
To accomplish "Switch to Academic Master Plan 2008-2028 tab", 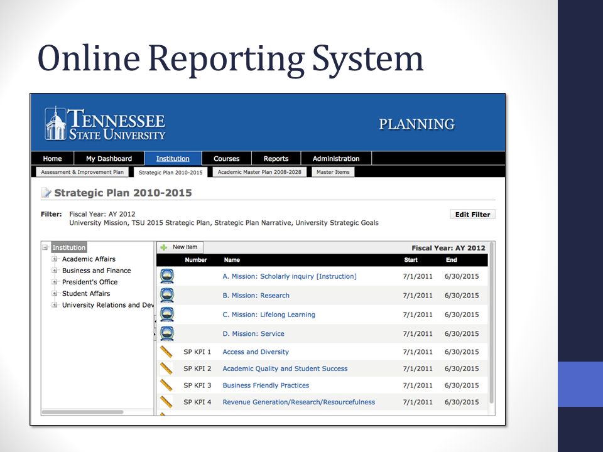I will [259, 172].
